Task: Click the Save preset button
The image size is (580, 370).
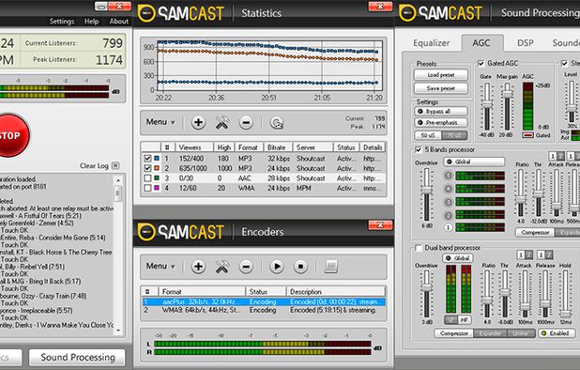Action: click(x=440, y=88)
